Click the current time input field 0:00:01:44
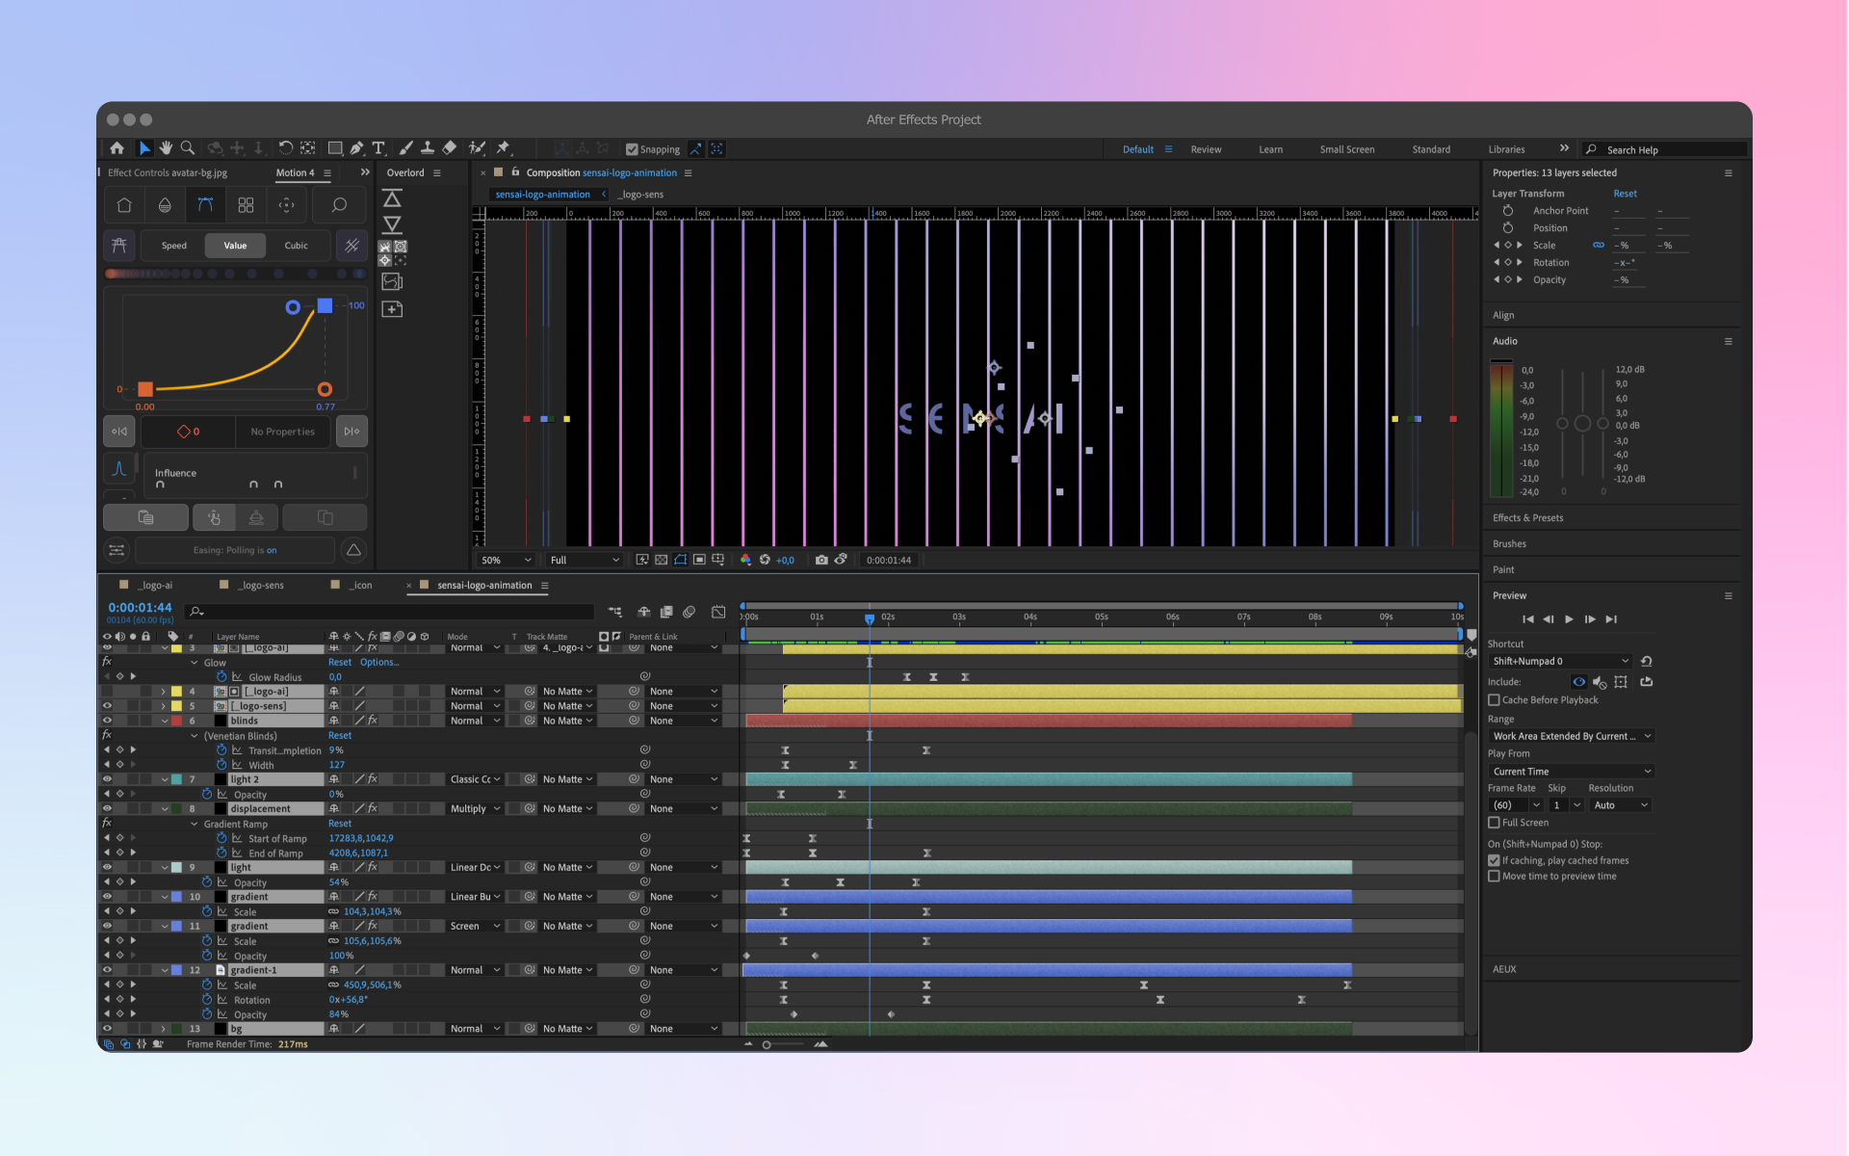 137,607
